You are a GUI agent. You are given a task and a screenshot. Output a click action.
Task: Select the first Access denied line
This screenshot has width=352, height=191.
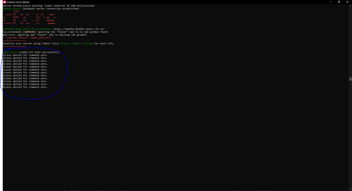25,55
